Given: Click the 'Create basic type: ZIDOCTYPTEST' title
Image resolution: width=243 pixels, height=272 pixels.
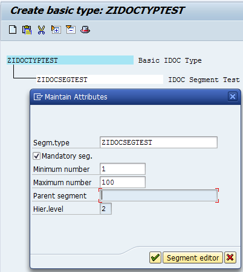Looking at the screenshot, I should tap(97, 10).
